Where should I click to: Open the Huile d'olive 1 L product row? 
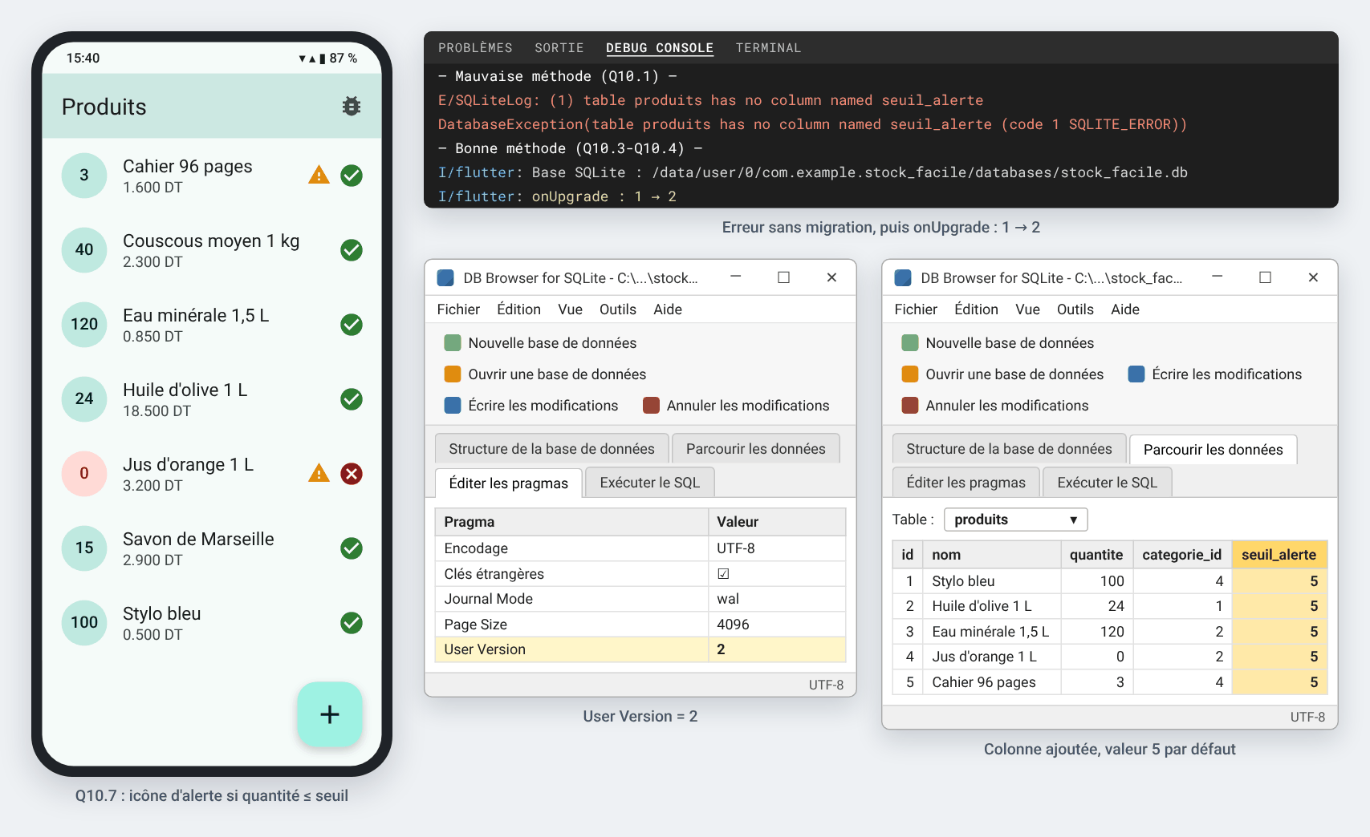(212, 399)
